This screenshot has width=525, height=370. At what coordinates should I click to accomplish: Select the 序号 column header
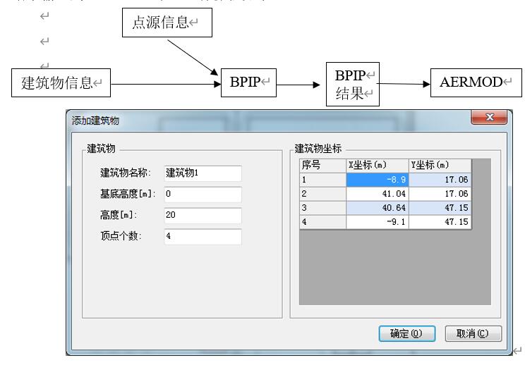[322, 166]
